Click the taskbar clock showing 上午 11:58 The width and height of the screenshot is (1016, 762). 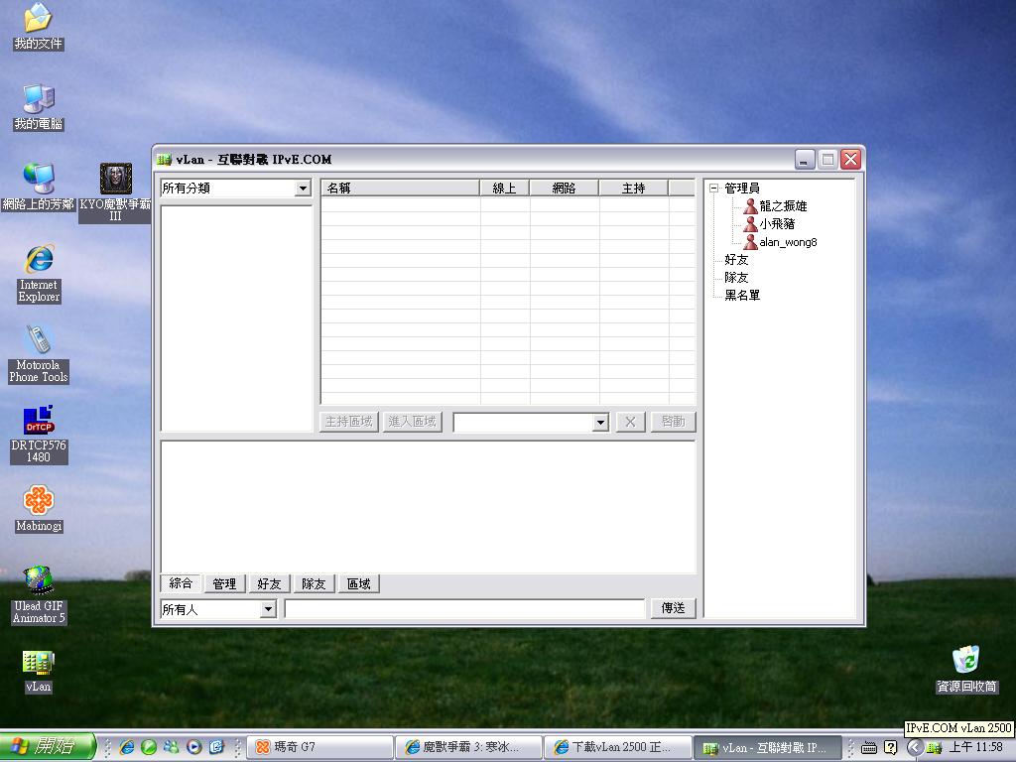(x=976, y=748)
